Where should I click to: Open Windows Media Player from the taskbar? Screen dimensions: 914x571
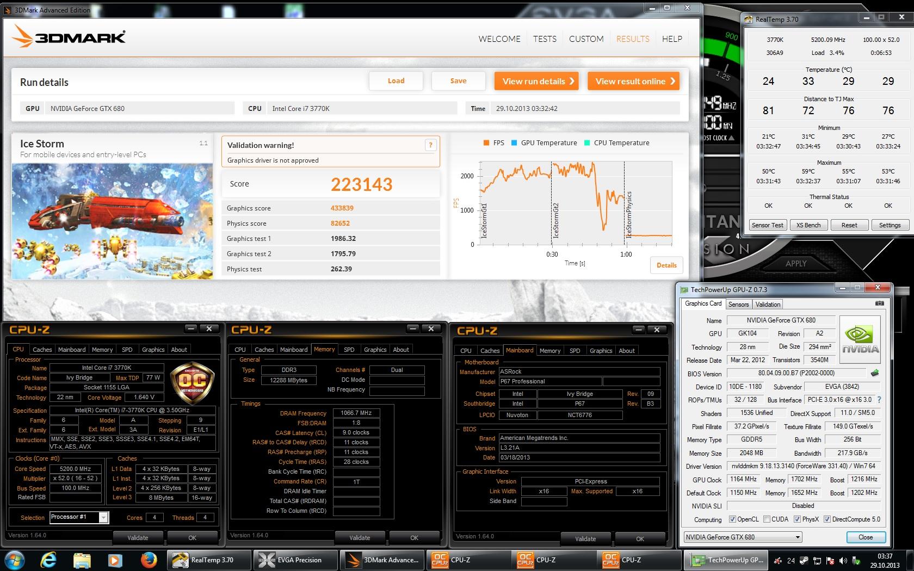(x=115, y=560)
